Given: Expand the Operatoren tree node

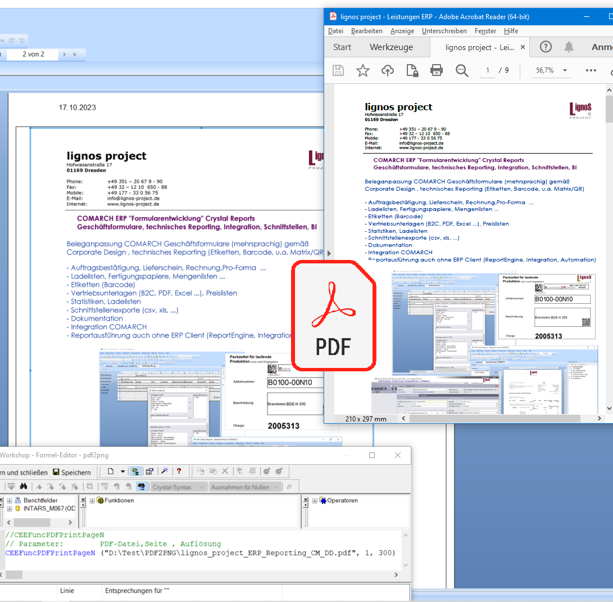Looking at the screenshot, I should coord(315,501).
